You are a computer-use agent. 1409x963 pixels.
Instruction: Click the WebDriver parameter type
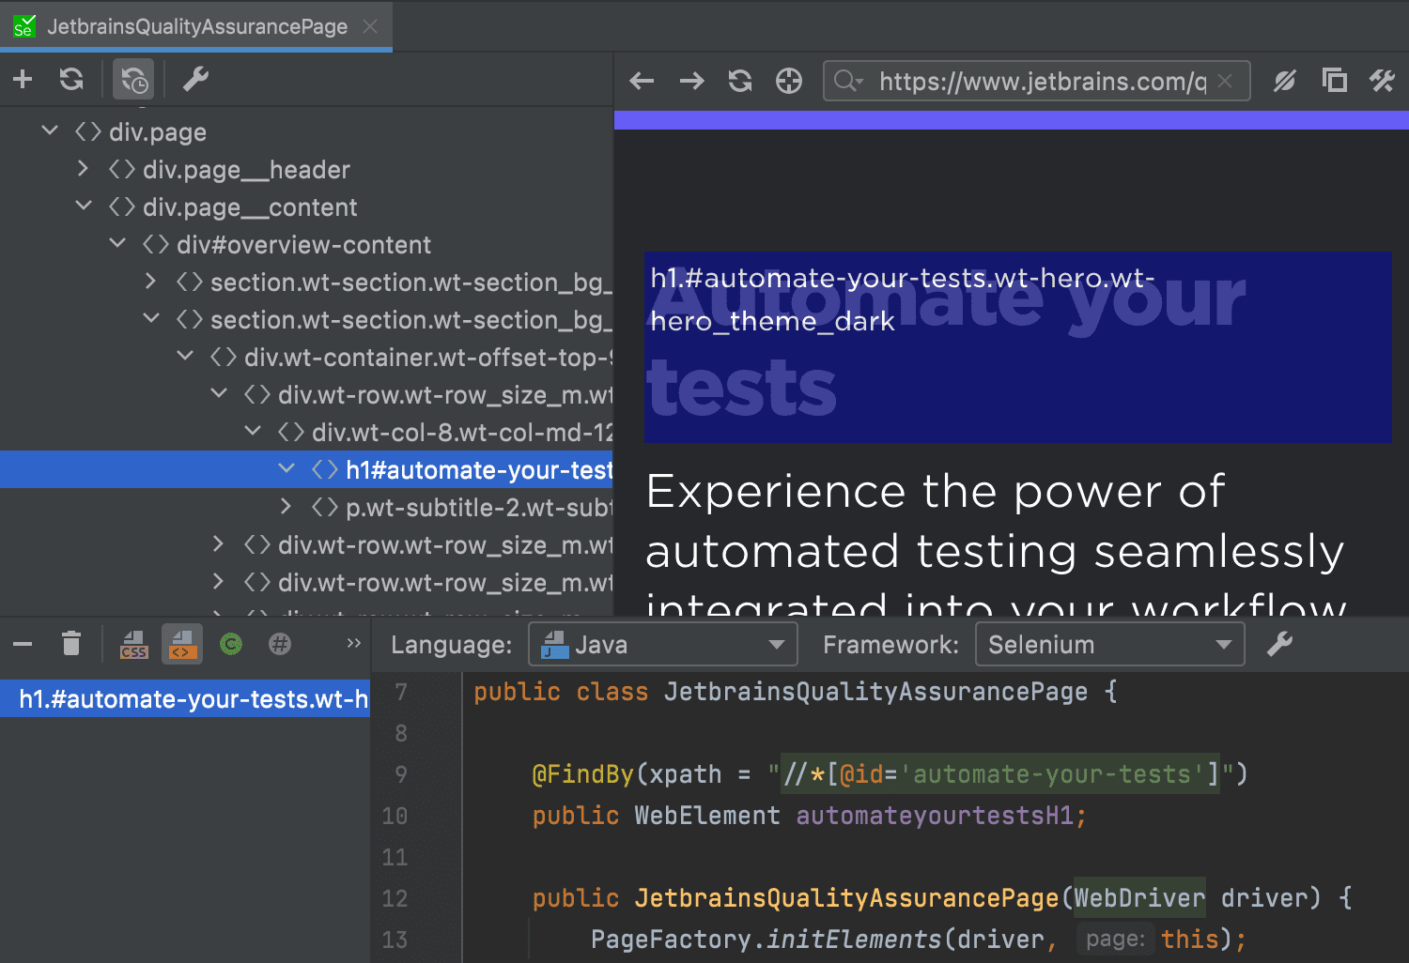click(1139, 898)
